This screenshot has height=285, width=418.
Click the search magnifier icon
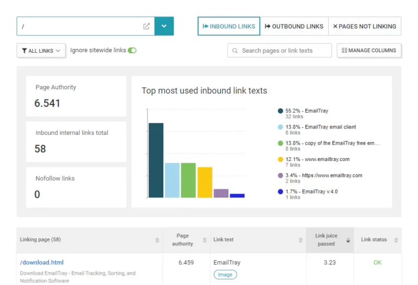pos(235,51)
